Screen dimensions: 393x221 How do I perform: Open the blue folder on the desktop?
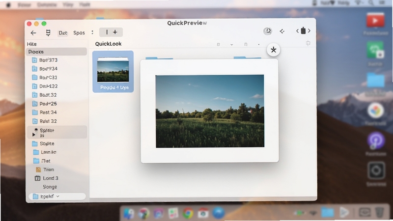(x=375, y=80)
